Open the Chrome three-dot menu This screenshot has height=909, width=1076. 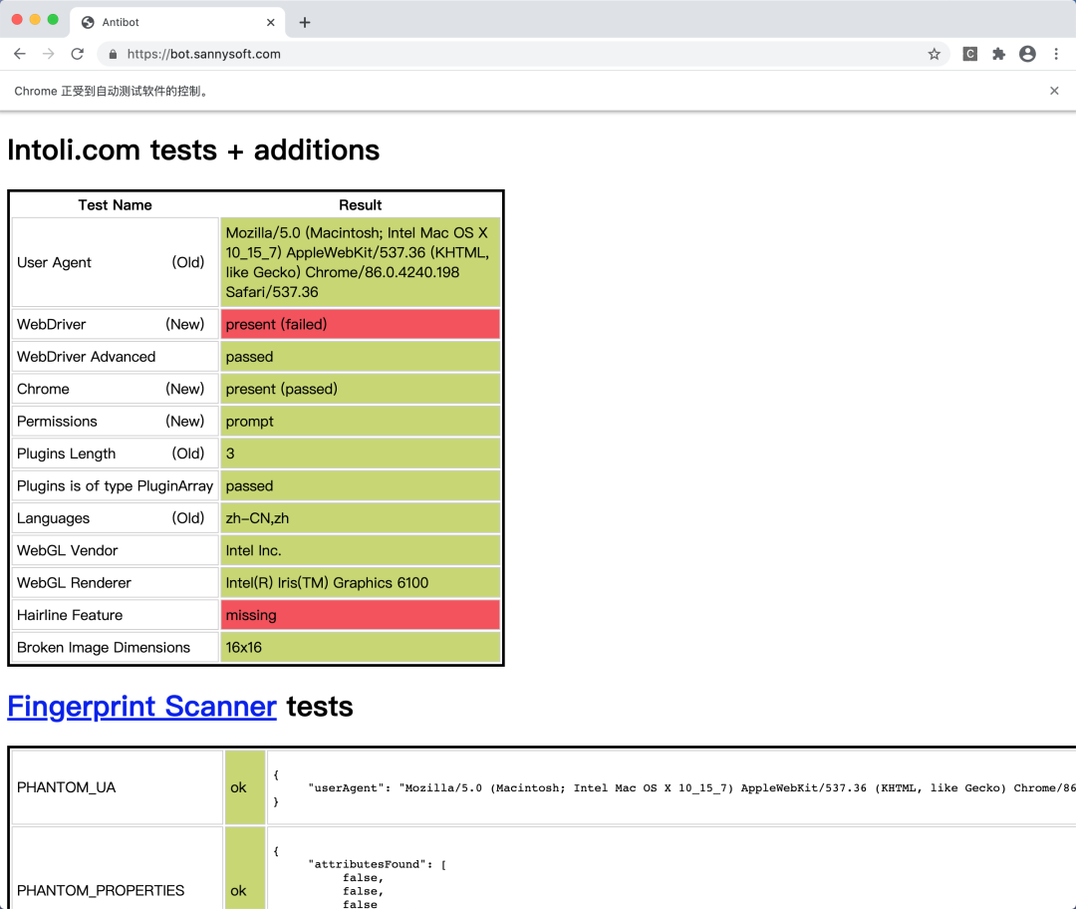[1056, 54]
